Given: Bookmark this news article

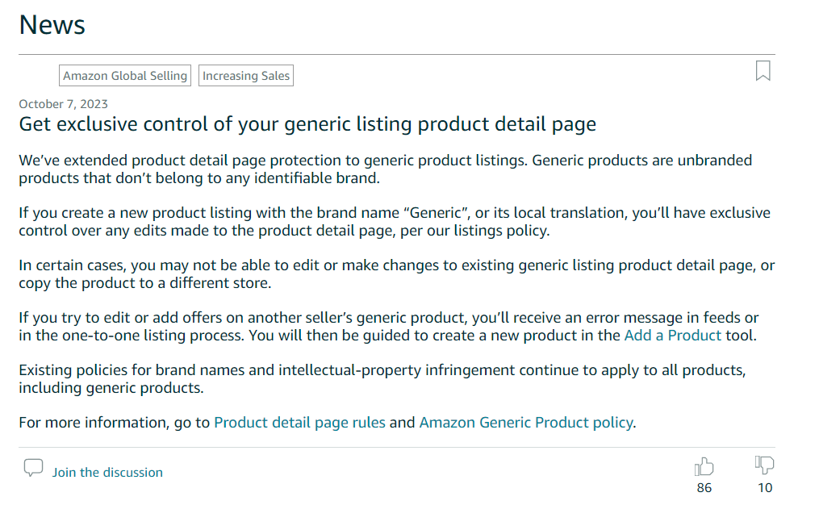Looking at the screenshot, I should pos(763,71).
